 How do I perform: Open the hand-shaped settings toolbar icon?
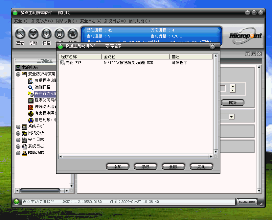click(x=59, y=33)
